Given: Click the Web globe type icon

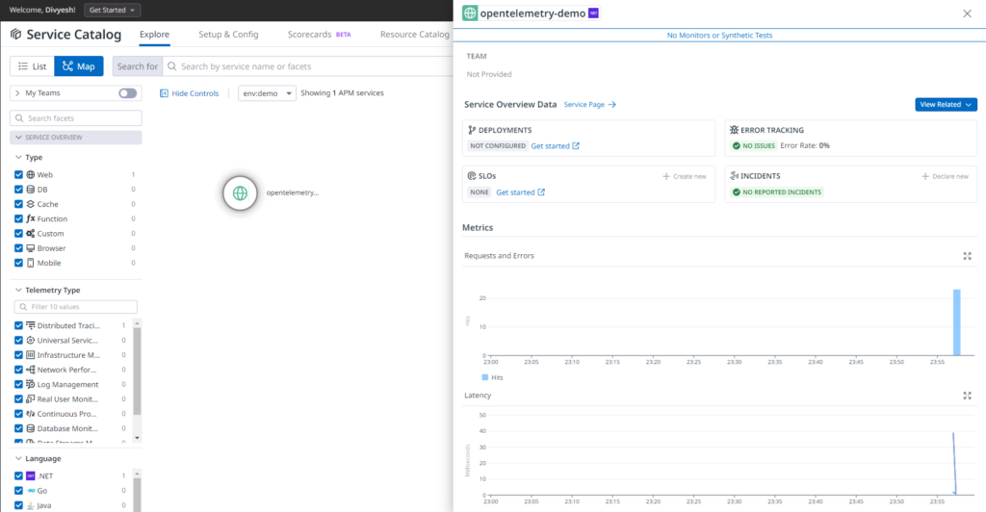Looking at the screenshot, I should (x=30, y=174).
